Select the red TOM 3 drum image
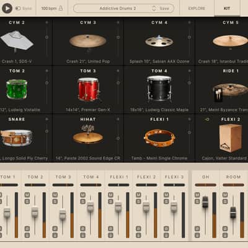The width and height of the screenshot is (248, 248). pos(89,89)
